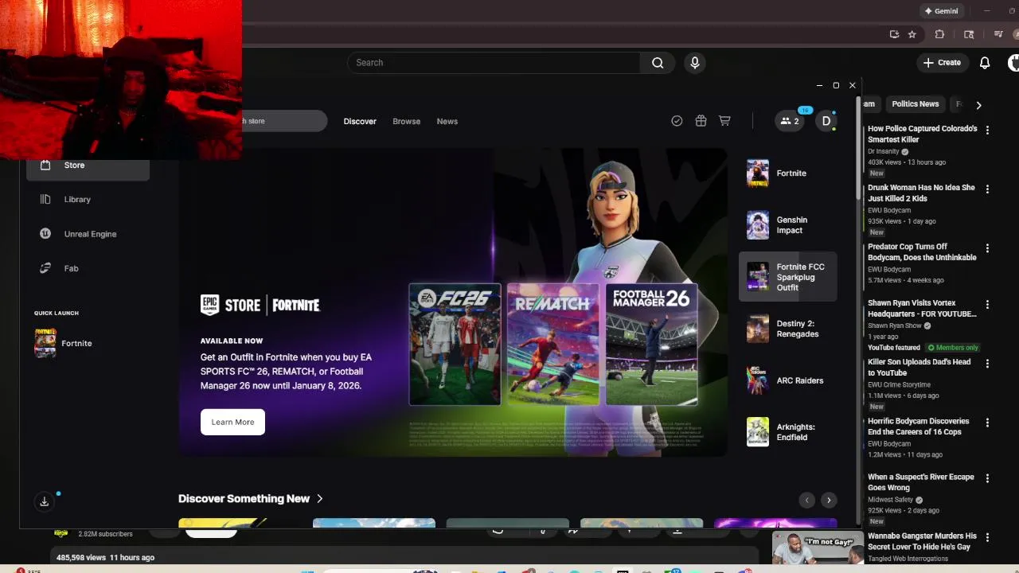Open the Epic shopping cart

[x=724, y=121]
